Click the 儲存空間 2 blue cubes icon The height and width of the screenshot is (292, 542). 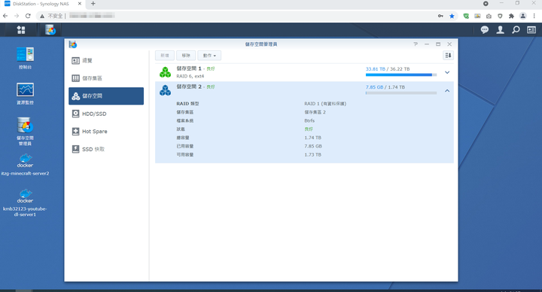click(x=165, y=90)
